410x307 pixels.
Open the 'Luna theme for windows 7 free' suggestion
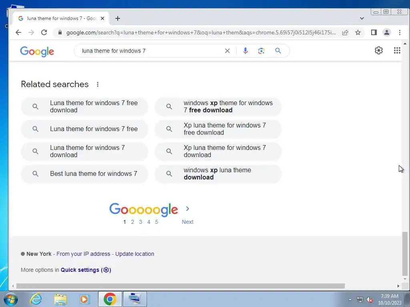click(x=84, y=129)
